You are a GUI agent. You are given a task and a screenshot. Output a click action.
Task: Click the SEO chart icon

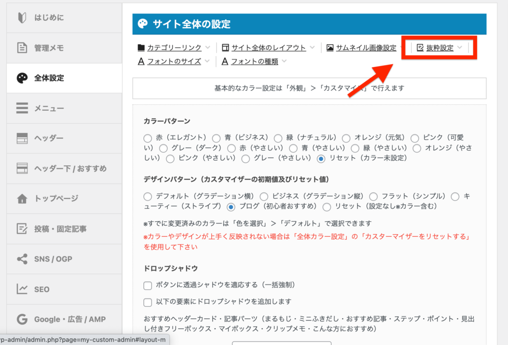pos(22,289)
